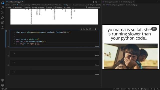
Task: Run the active code cell
Action: click(7, 31)
